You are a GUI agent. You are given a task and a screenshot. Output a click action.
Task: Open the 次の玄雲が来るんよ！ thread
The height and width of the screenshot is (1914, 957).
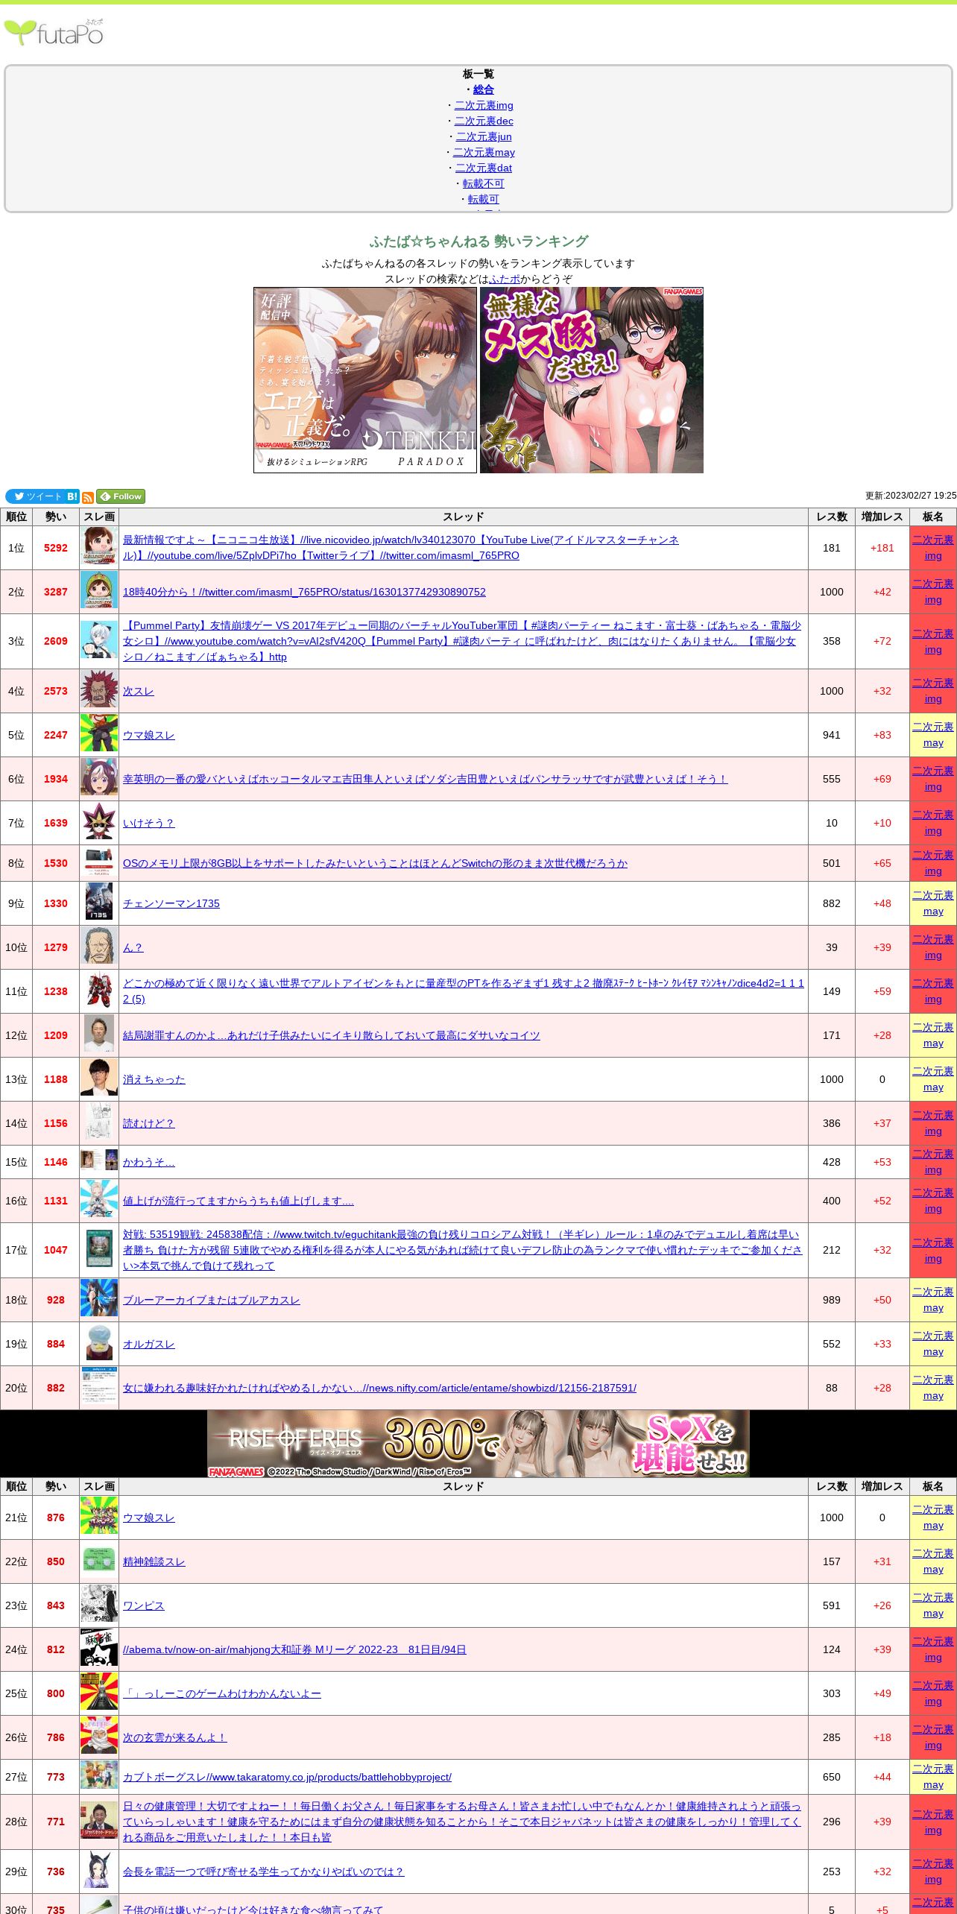(175, 1737)
